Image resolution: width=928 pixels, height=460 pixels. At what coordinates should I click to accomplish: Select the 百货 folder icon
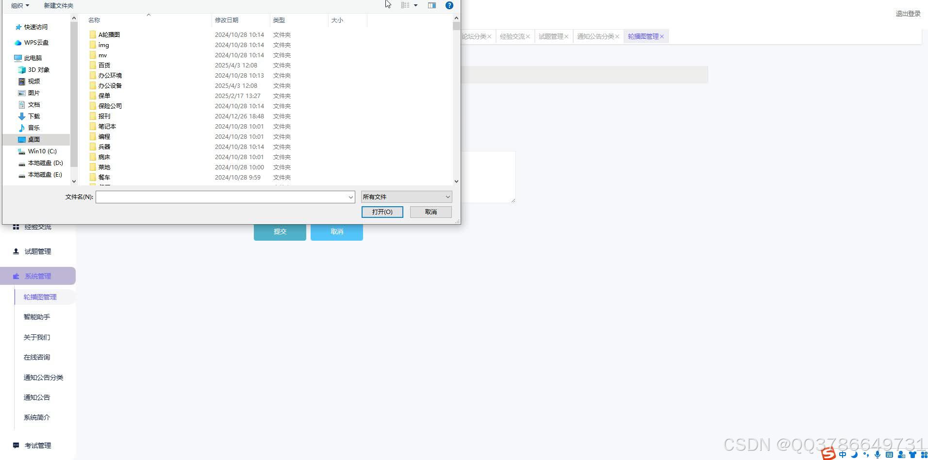(93, 65)
